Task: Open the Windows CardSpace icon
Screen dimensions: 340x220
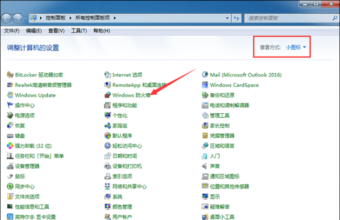Action: tap(205, 85)
